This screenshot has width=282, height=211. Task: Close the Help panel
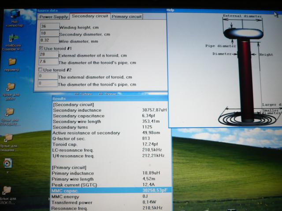click(x=276, y=15)
